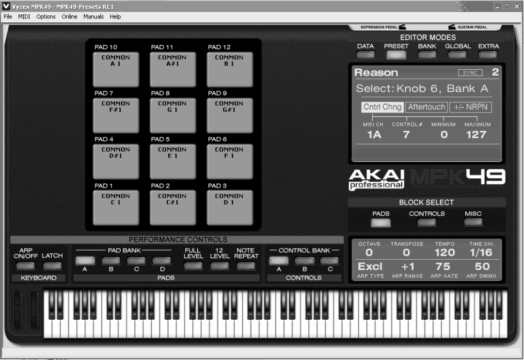Select Control Bank C

coord(330,261)
